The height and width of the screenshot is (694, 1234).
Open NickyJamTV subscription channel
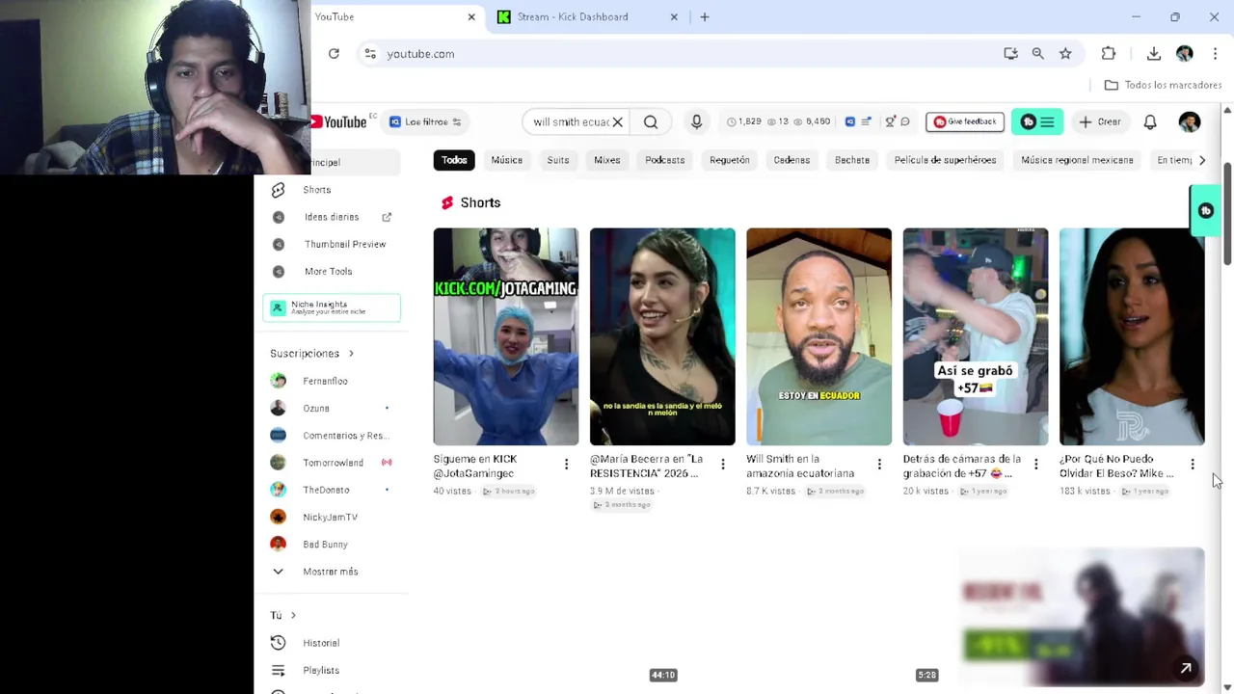(x=329, y=517)
